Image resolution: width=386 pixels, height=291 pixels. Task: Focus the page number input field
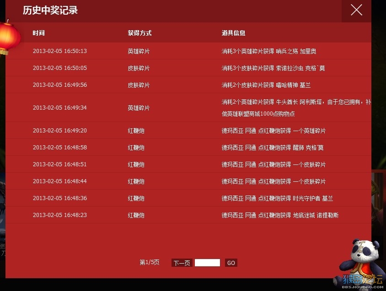tap(207, 263)
